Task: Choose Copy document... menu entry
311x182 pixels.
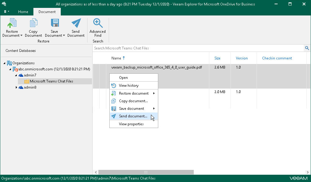Action: [x=134, y=101]
